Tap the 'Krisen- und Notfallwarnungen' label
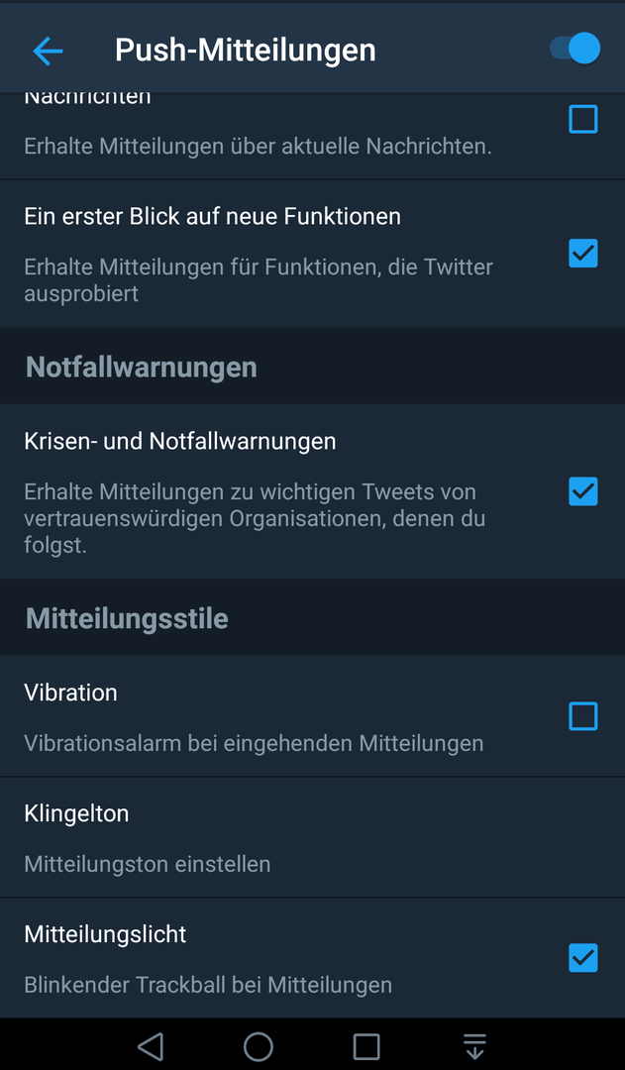This screenshot has height=1070, width=625. click(x=180, y=442)
